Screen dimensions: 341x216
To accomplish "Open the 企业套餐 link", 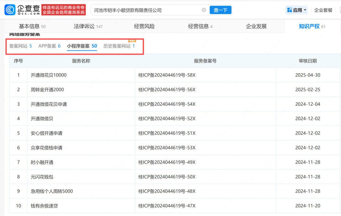I will [x=323, y=10].
